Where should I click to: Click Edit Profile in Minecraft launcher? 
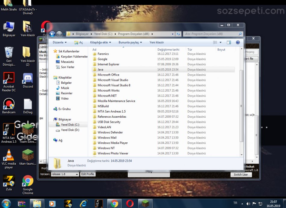pos(88,174)
